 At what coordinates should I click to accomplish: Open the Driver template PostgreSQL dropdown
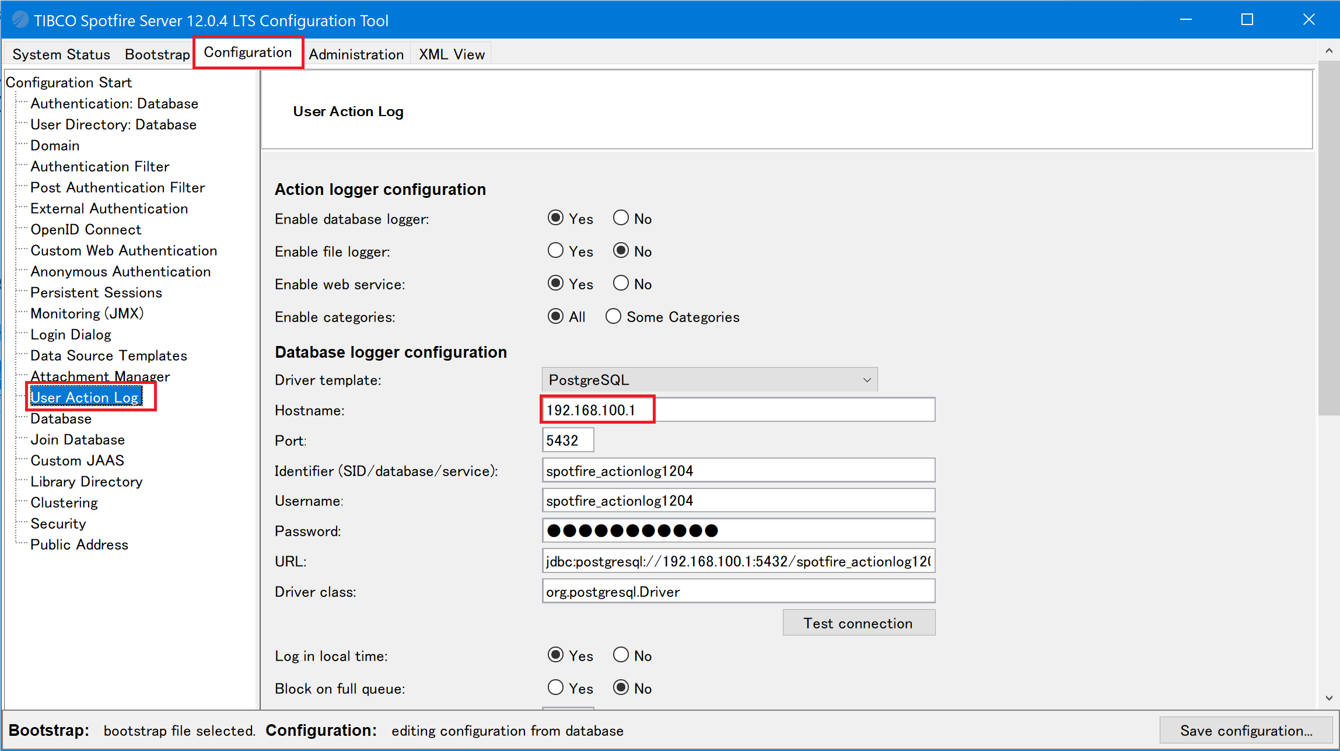pyautogui.click(x=709, y=380)
